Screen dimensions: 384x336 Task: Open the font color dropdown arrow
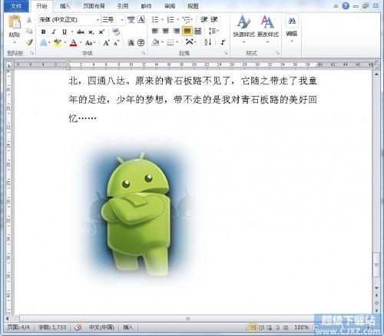81,43
